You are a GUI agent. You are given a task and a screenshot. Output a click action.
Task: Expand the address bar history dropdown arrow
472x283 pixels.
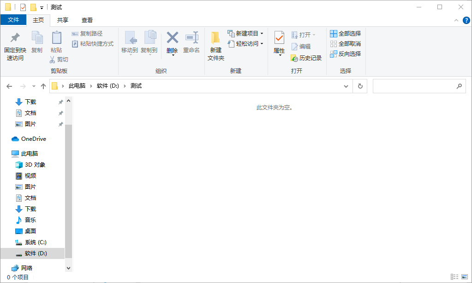tap(346, 86)
